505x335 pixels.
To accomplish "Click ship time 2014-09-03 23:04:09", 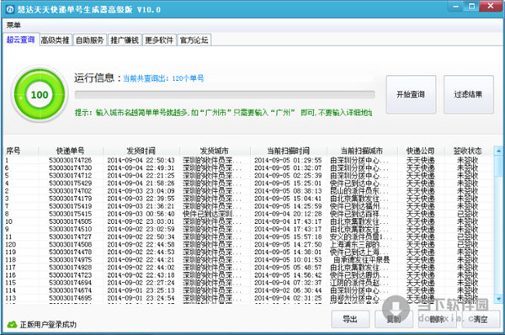I will (141, 191).
